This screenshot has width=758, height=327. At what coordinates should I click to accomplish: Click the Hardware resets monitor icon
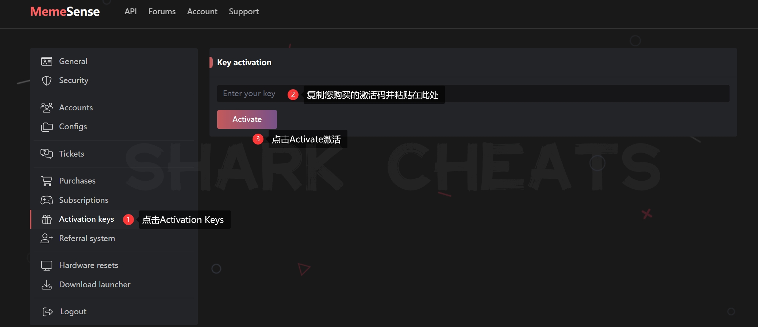47,265
